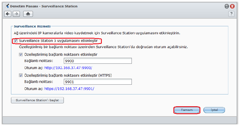Cancel changes with the İptal button

(x=214, y=110)
